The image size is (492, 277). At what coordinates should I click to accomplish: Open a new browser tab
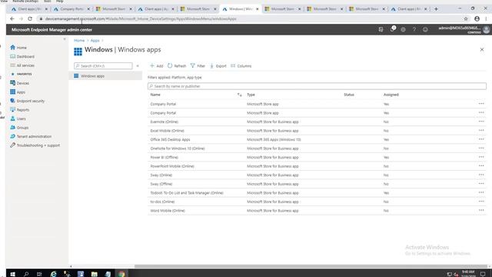436,9
